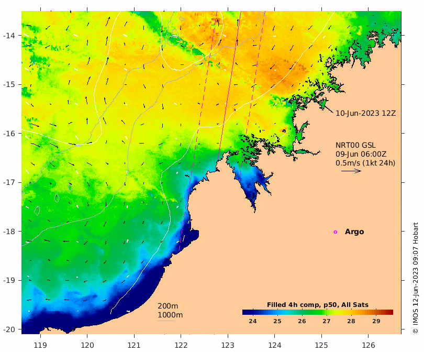Click the longitude label '126'
This screenshot has height=352, width=424.
click(369, 345)
